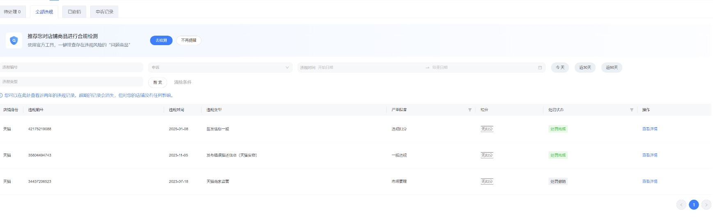Select the 今天 quick filter
Image resolution: width=713 pixels, height=224 pixels.
click(x=560, y=68)
